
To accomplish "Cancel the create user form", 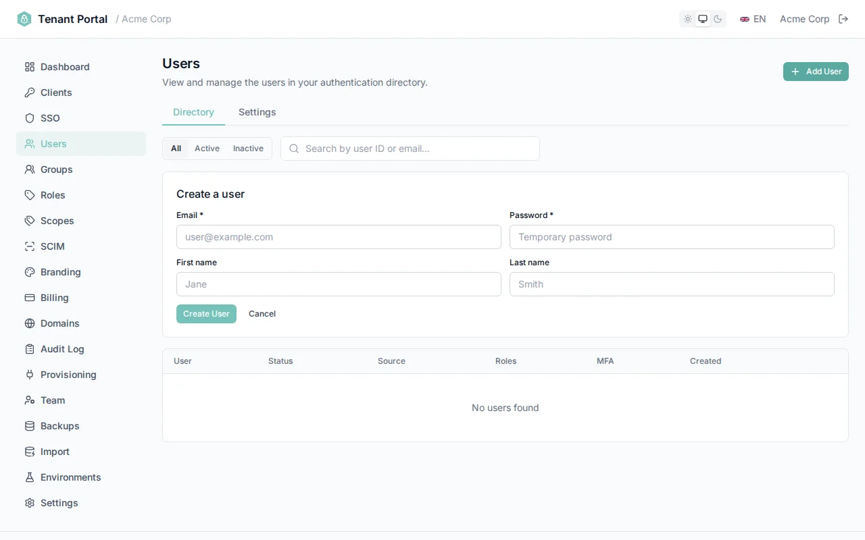I will point(262,314).
